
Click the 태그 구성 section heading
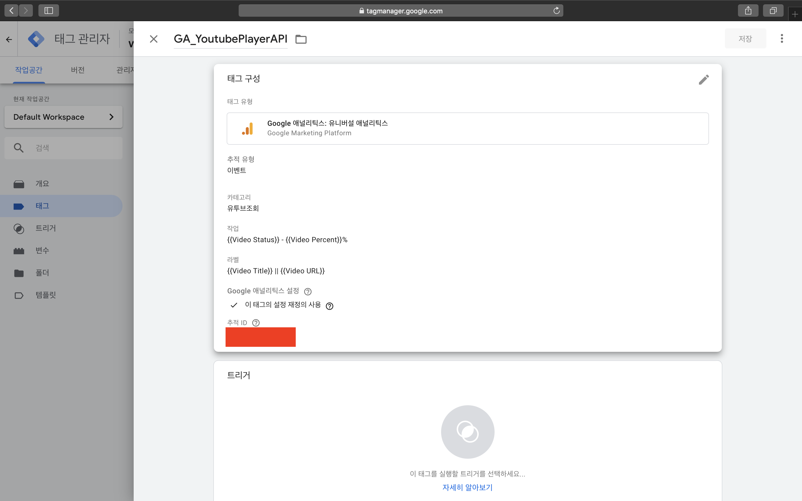[x=244, y=78]
